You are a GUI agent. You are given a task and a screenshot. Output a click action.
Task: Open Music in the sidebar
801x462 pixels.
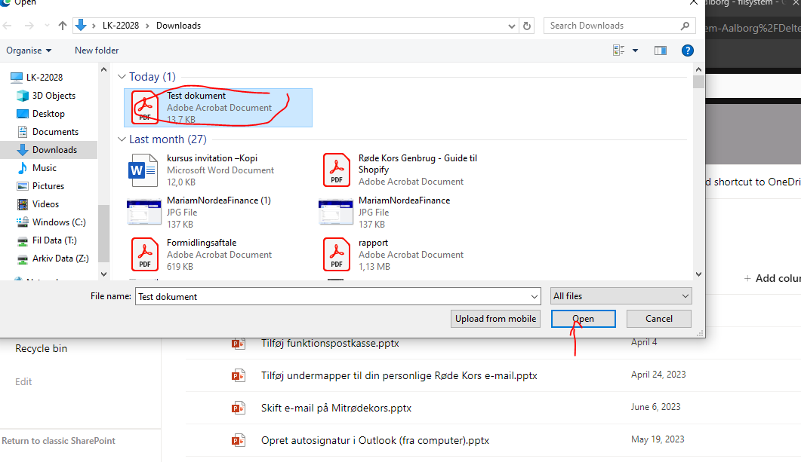click(x=45, y=168)
